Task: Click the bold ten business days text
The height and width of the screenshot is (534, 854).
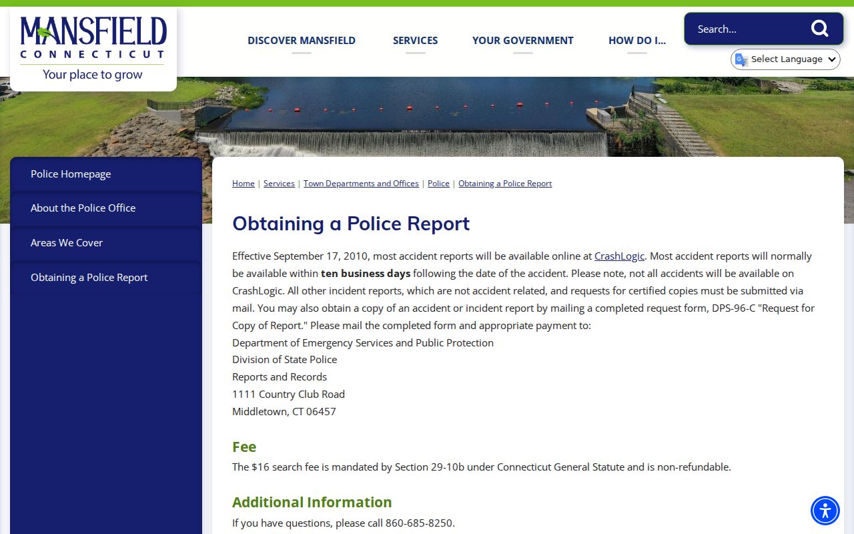Action: 366,274
